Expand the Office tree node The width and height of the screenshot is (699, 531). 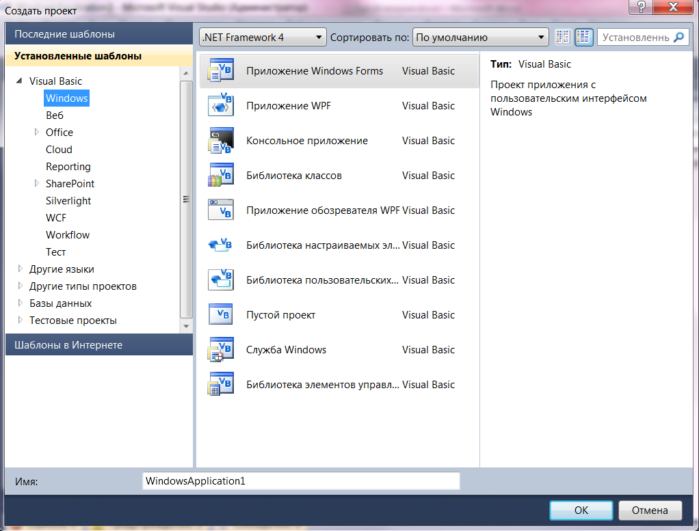(36, 132)
